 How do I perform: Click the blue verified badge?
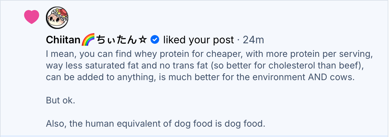click(x=155, y=39)
